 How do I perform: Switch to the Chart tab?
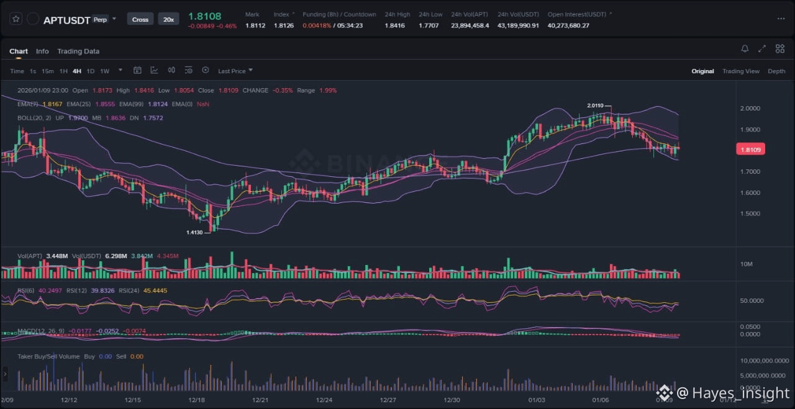[x=19, y=52]
